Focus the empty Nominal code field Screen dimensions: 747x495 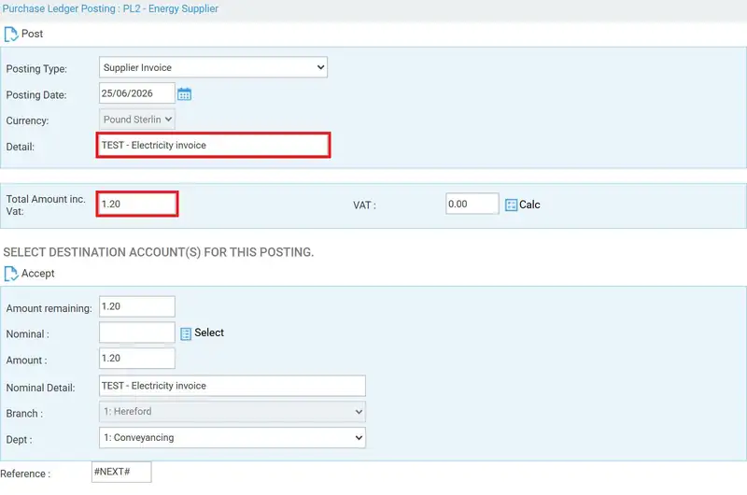tap(136, 332)
